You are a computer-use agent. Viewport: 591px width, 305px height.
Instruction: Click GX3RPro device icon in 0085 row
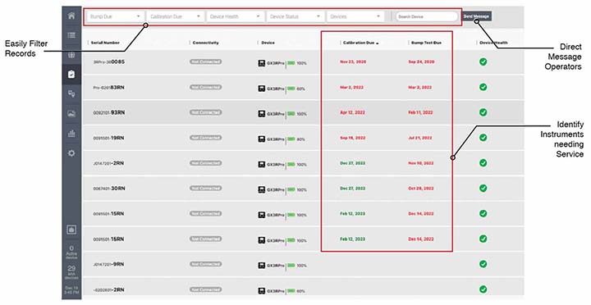(262, 63)
